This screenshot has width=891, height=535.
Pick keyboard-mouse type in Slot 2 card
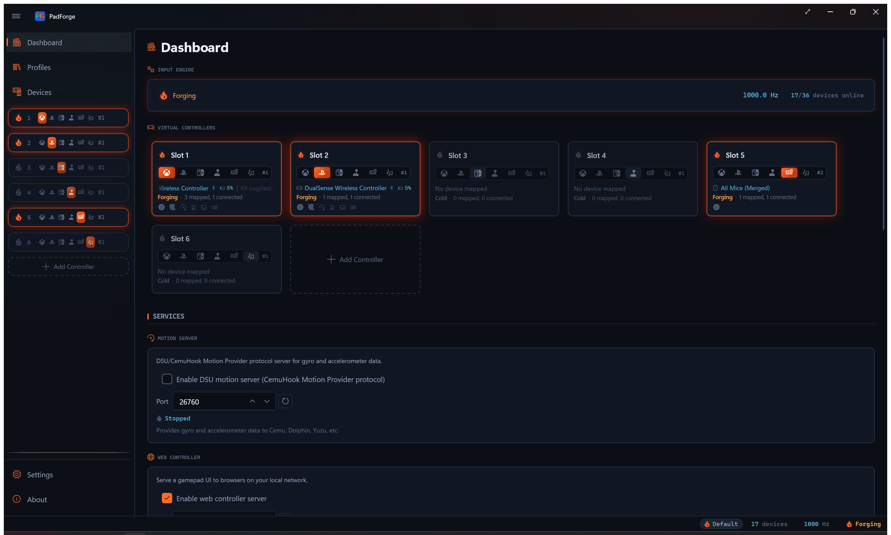[x=373, y=173]
